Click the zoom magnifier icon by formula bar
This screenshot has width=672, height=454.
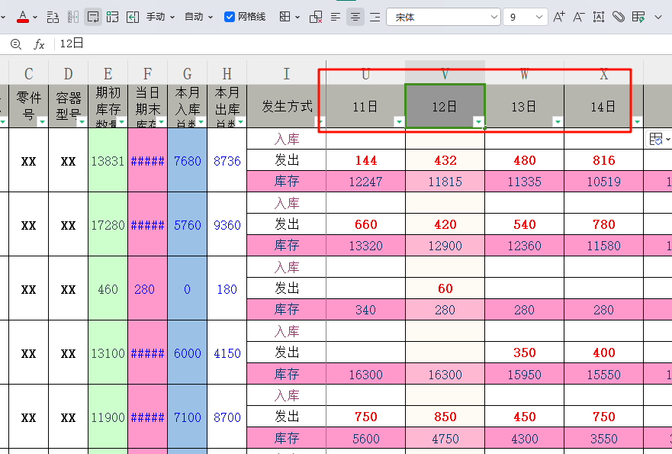(x=16, y=44)
